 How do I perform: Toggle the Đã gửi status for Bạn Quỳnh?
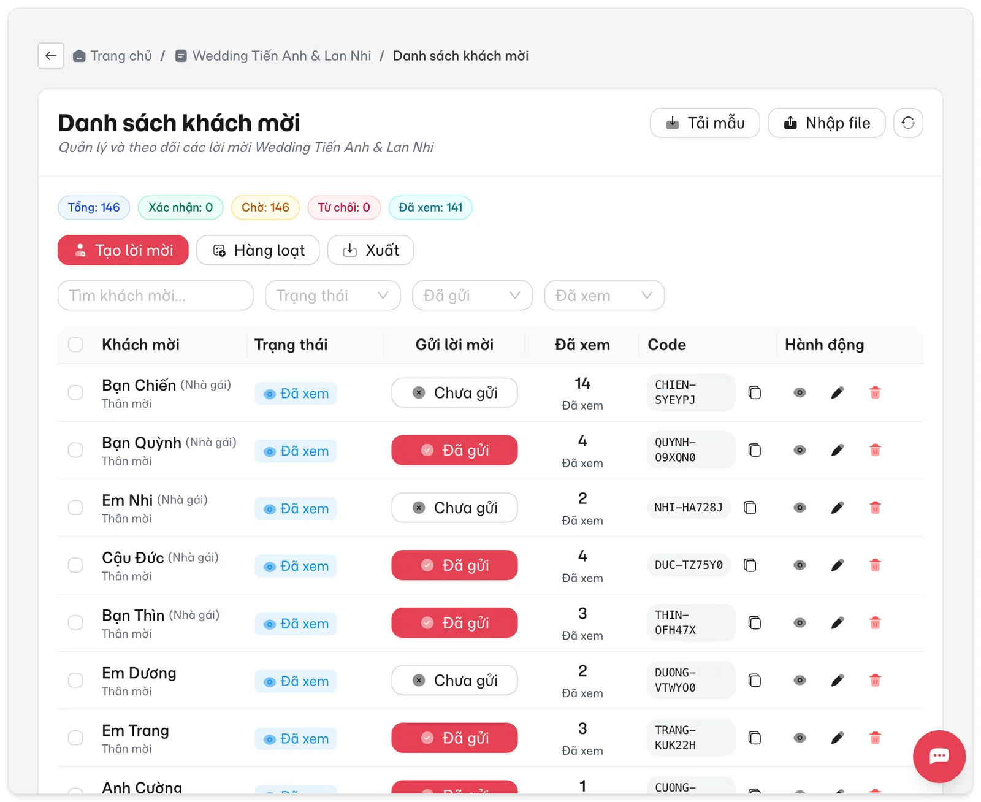point(454,450)
